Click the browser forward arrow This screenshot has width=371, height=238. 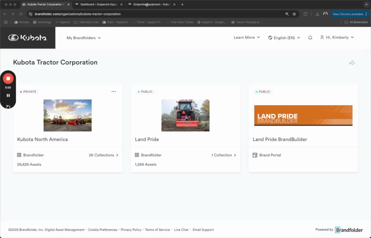point(13,14)
